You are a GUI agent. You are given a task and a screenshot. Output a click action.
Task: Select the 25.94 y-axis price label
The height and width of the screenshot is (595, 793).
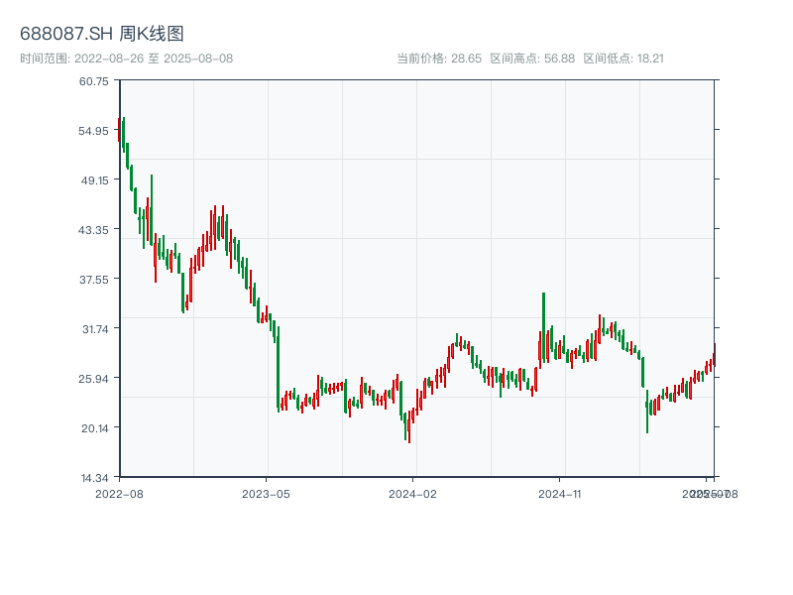[x=94, y=379]
